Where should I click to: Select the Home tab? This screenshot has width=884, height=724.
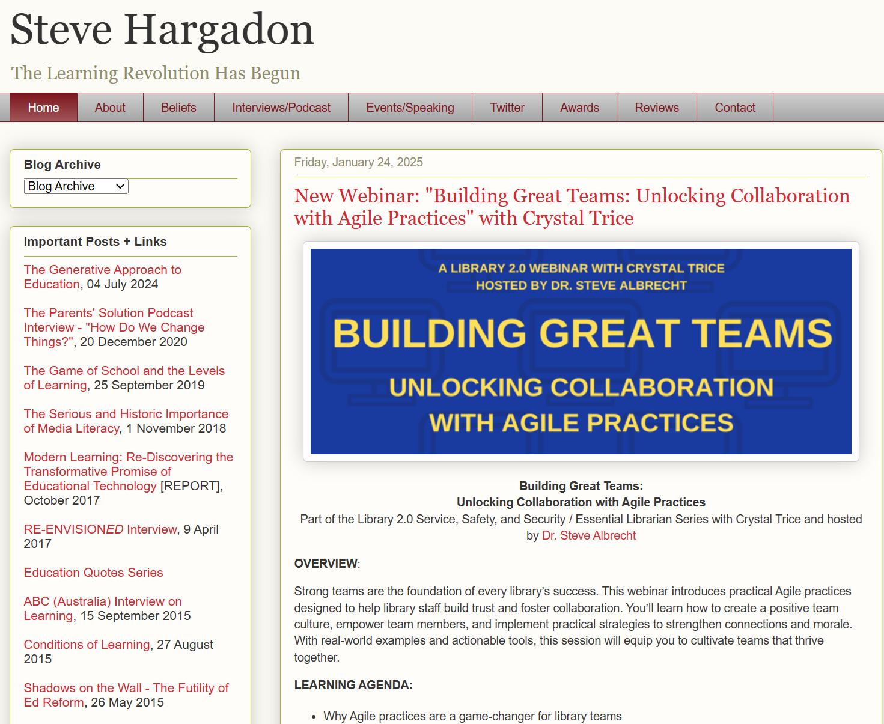(43, 107)
